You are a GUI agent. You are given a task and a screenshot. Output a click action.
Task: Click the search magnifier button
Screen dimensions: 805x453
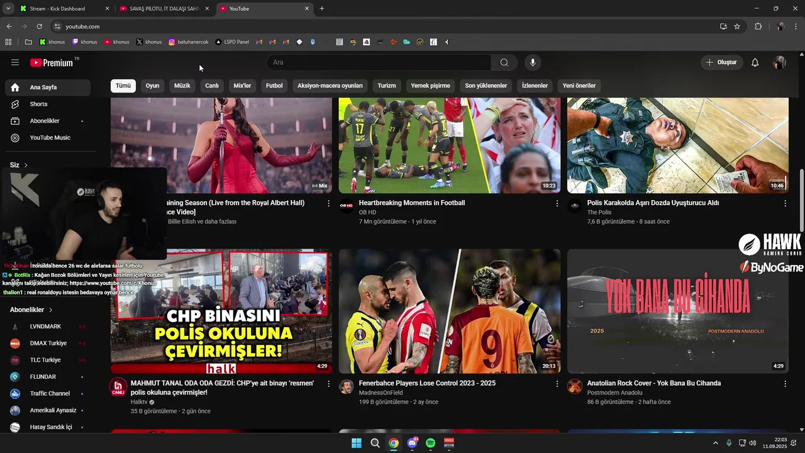[504, 62]
